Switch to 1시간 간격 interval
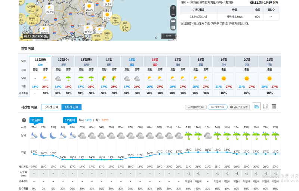 pos(71,107)
